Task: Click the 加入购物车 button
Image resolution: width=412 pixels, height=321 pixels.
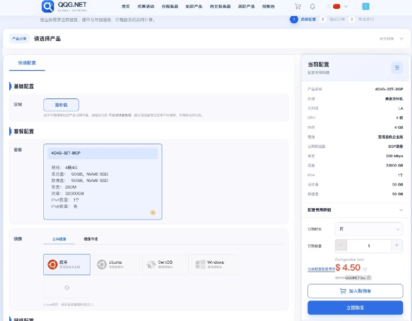Action: (355, 291)
